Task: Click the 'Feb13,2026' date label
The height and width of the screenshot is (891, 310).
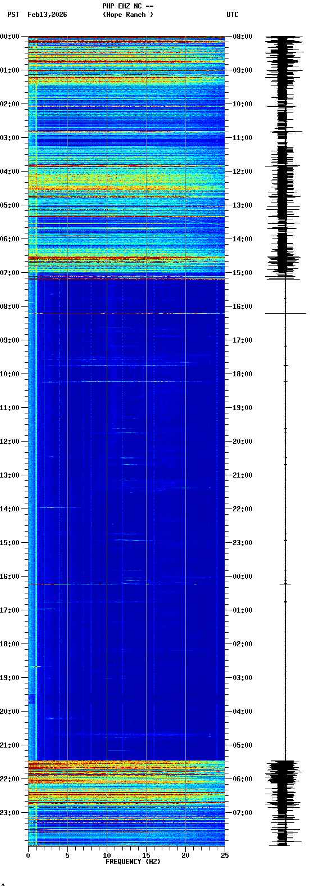Action: [47, 15]
